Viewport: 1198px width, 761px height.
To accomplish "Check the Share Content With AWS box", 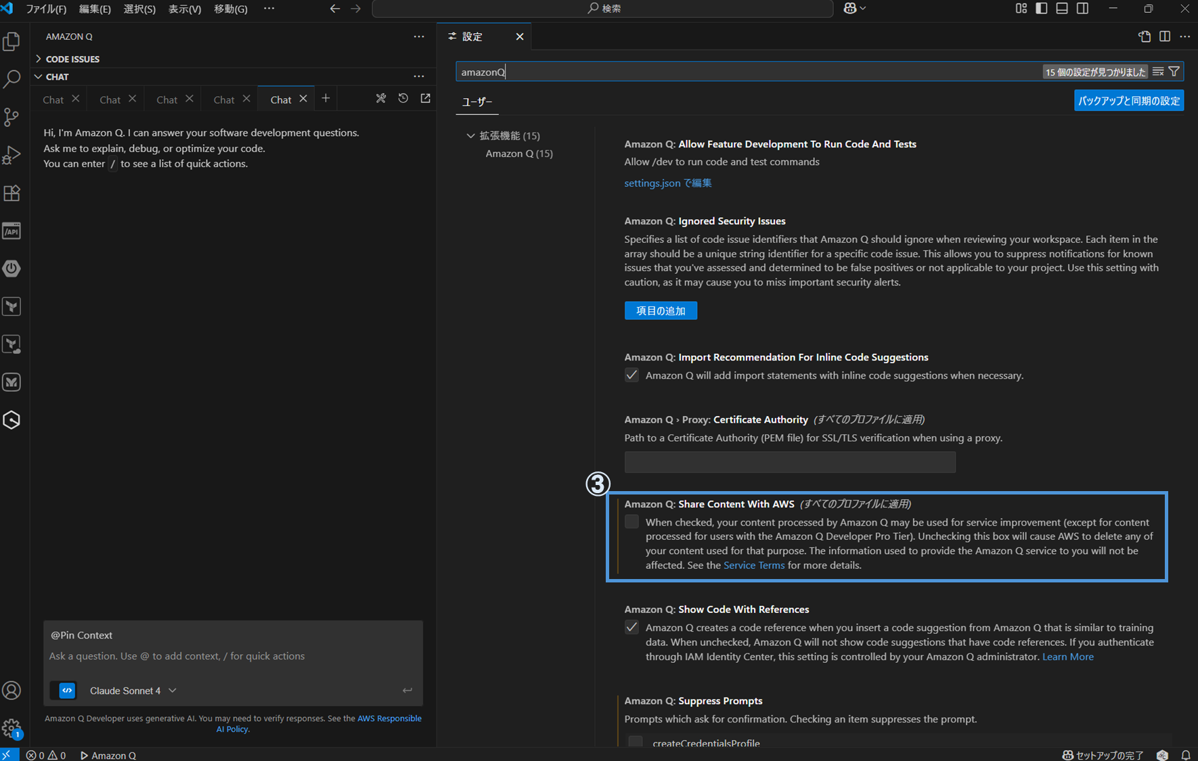I will click(631, 522).
